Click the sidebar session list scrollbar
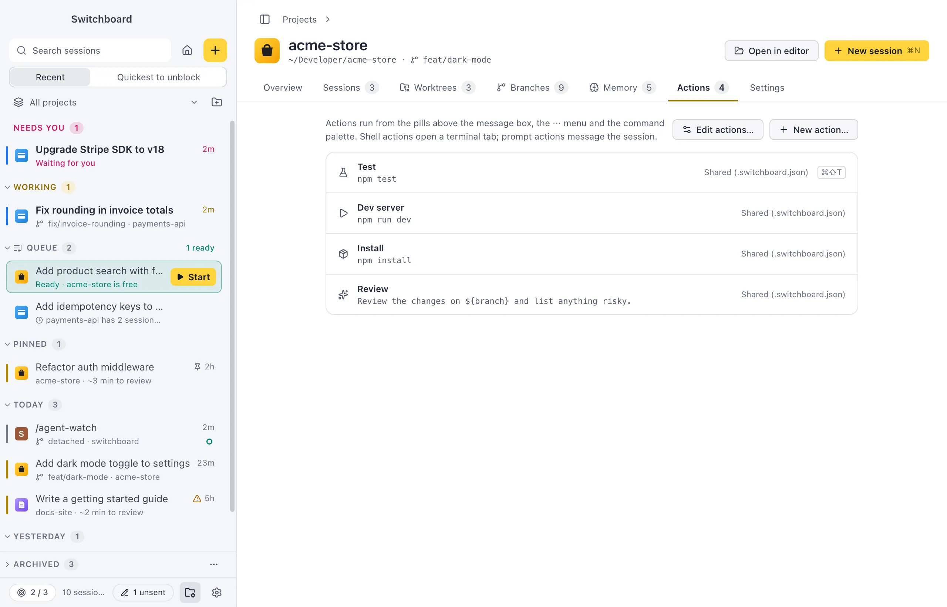This screenshot has width=947, height=607. [x=232, y=316]
